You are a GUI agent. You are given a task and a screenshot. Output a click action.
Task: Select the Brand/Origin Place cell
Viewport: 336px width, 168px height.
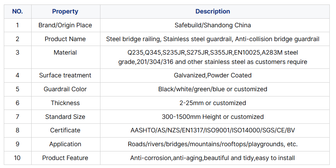(x=65, y=25)
